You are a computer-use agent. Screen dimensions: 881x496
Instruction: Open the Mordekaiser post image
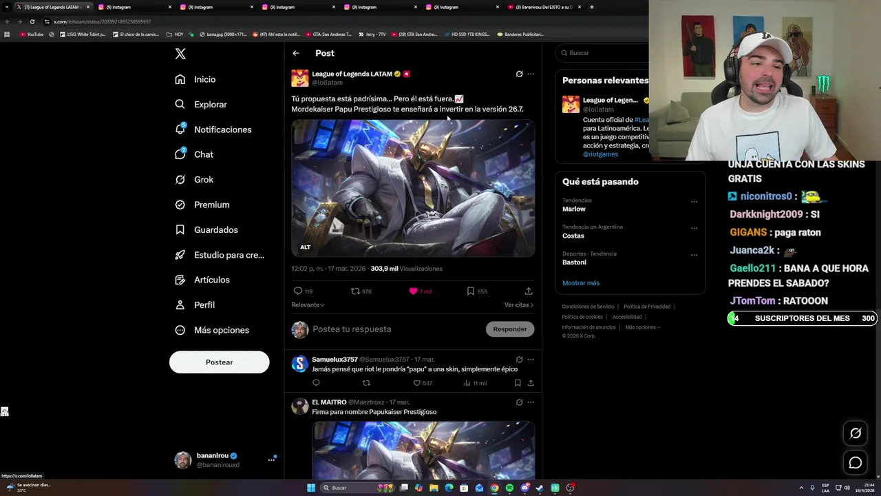coord(413,188)
